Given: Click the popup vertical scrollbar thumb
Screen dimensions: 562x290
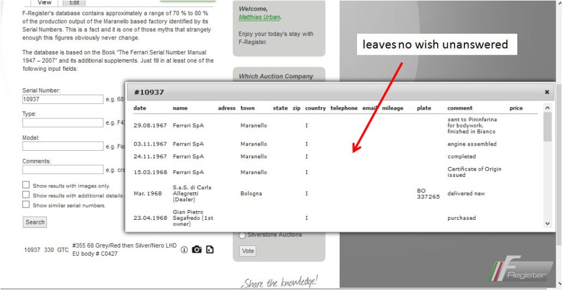Looking at the screenshot, I should (x=547, y=127).
